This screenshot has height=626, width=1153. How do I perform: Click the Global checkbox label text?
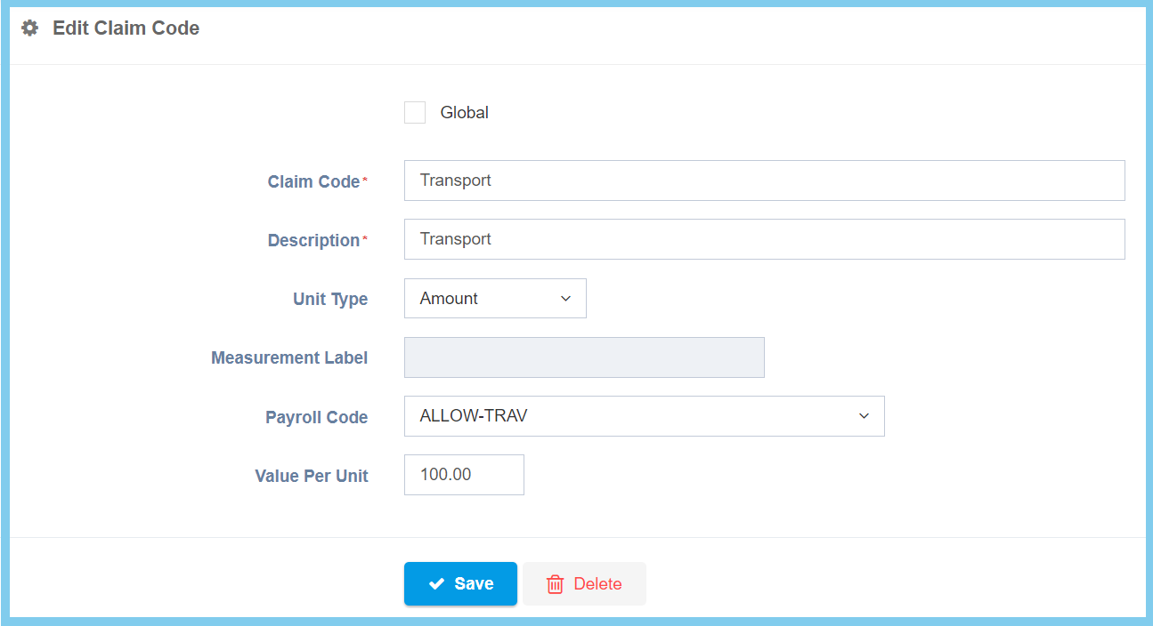[464, 113]
